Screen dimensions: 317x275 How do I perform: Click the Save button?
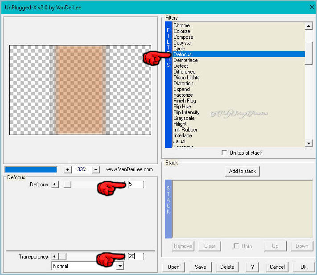pyautogui.click(x=200, y=267)
